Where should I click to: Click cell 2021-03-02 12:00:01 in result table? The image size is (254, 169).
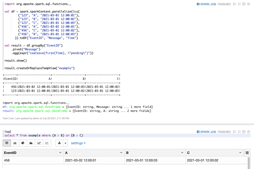pyautogui.click(x=94, y=160)
